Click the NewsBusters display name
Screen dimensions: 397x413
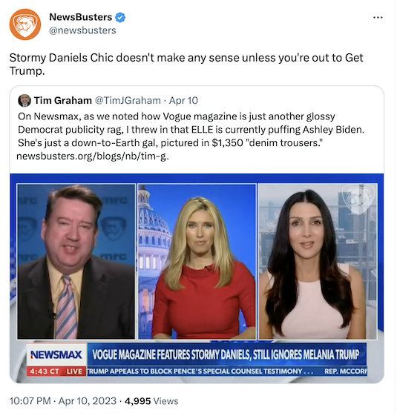pyautogui.click(x=80, y=17)
